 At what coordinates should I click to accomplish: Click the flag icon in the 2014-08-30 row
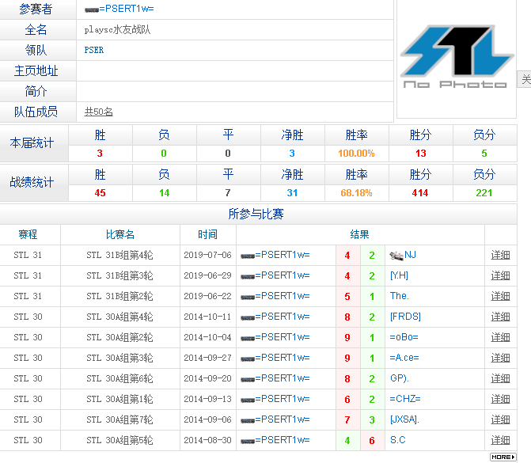point(248,442)
